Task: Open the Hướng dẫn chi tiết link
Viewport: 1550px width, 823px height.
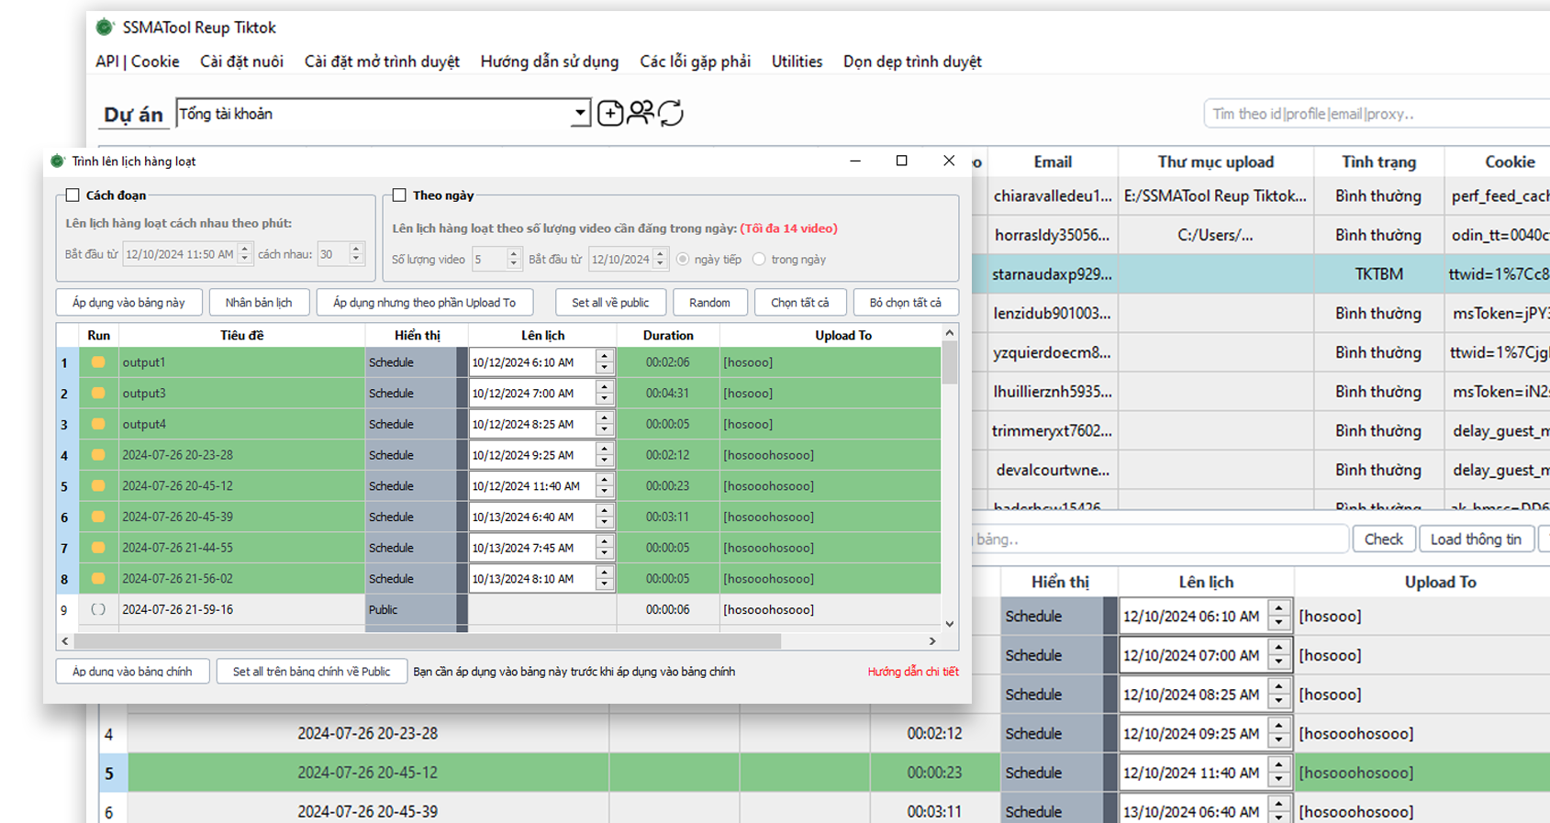Action: pos(913,672)
